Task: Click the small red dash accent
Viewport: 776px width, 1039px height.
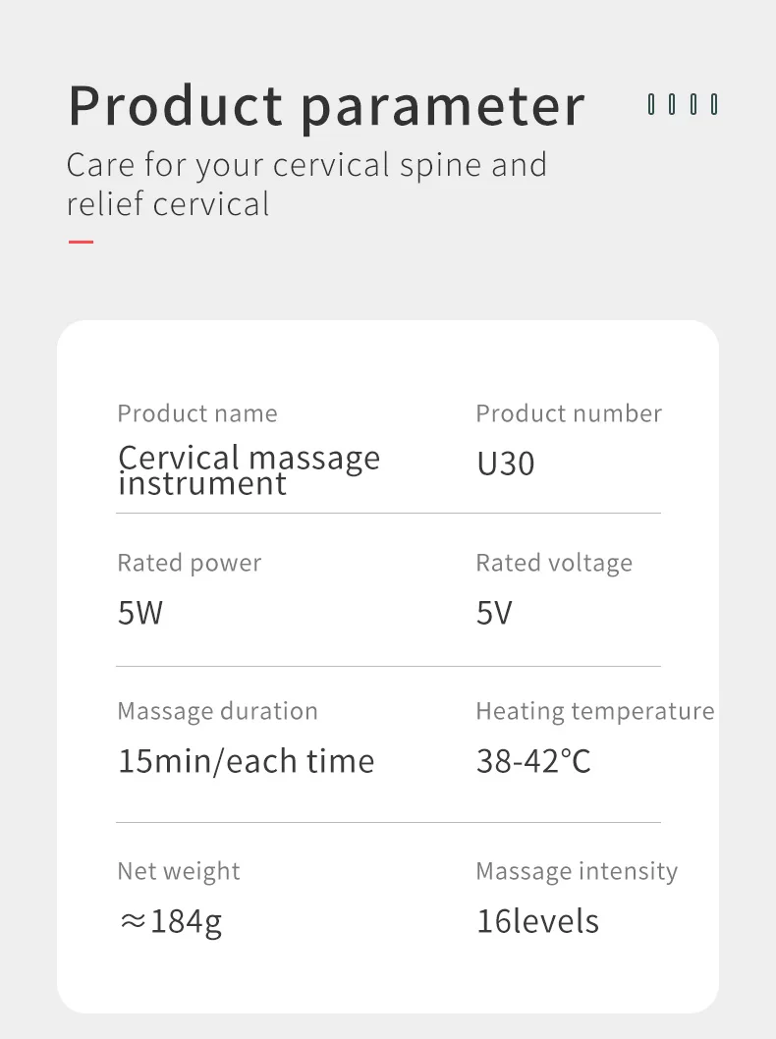Action: coord(81,242)
